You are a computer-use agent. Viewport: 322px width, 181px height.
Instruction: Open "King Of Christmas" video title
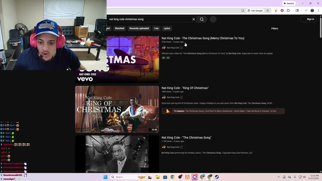pos(185,88)
